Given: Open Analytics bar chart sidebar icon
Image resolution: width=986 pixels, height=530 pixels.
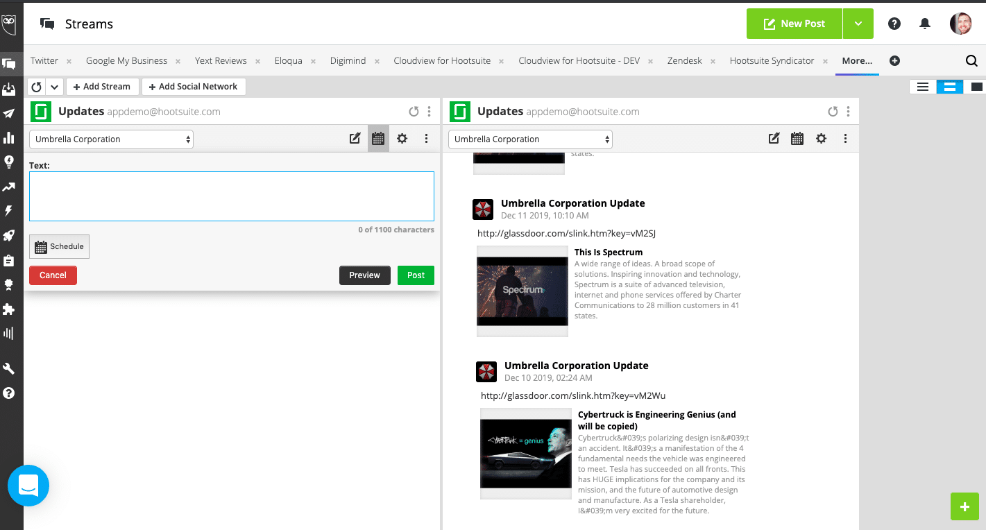Looking at the screenshot, I should tap(9, 137).
